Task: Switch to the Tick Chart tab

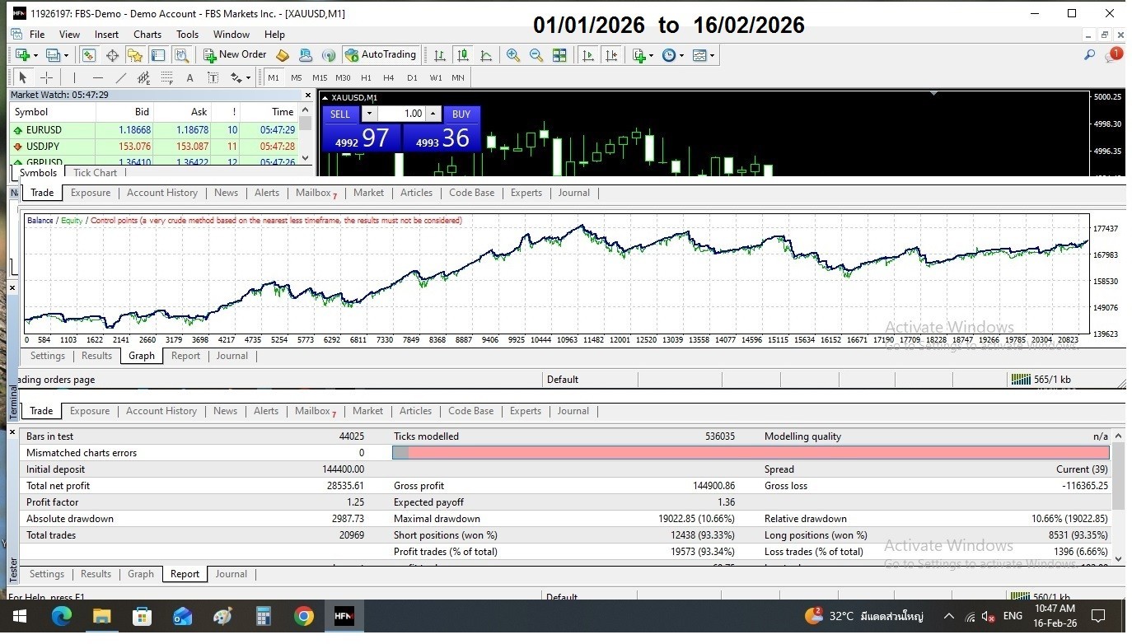Action: 95,173
